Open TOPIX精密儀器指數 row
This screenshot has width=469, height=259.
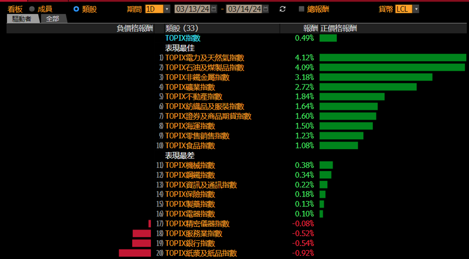click(x=197, y=223)
